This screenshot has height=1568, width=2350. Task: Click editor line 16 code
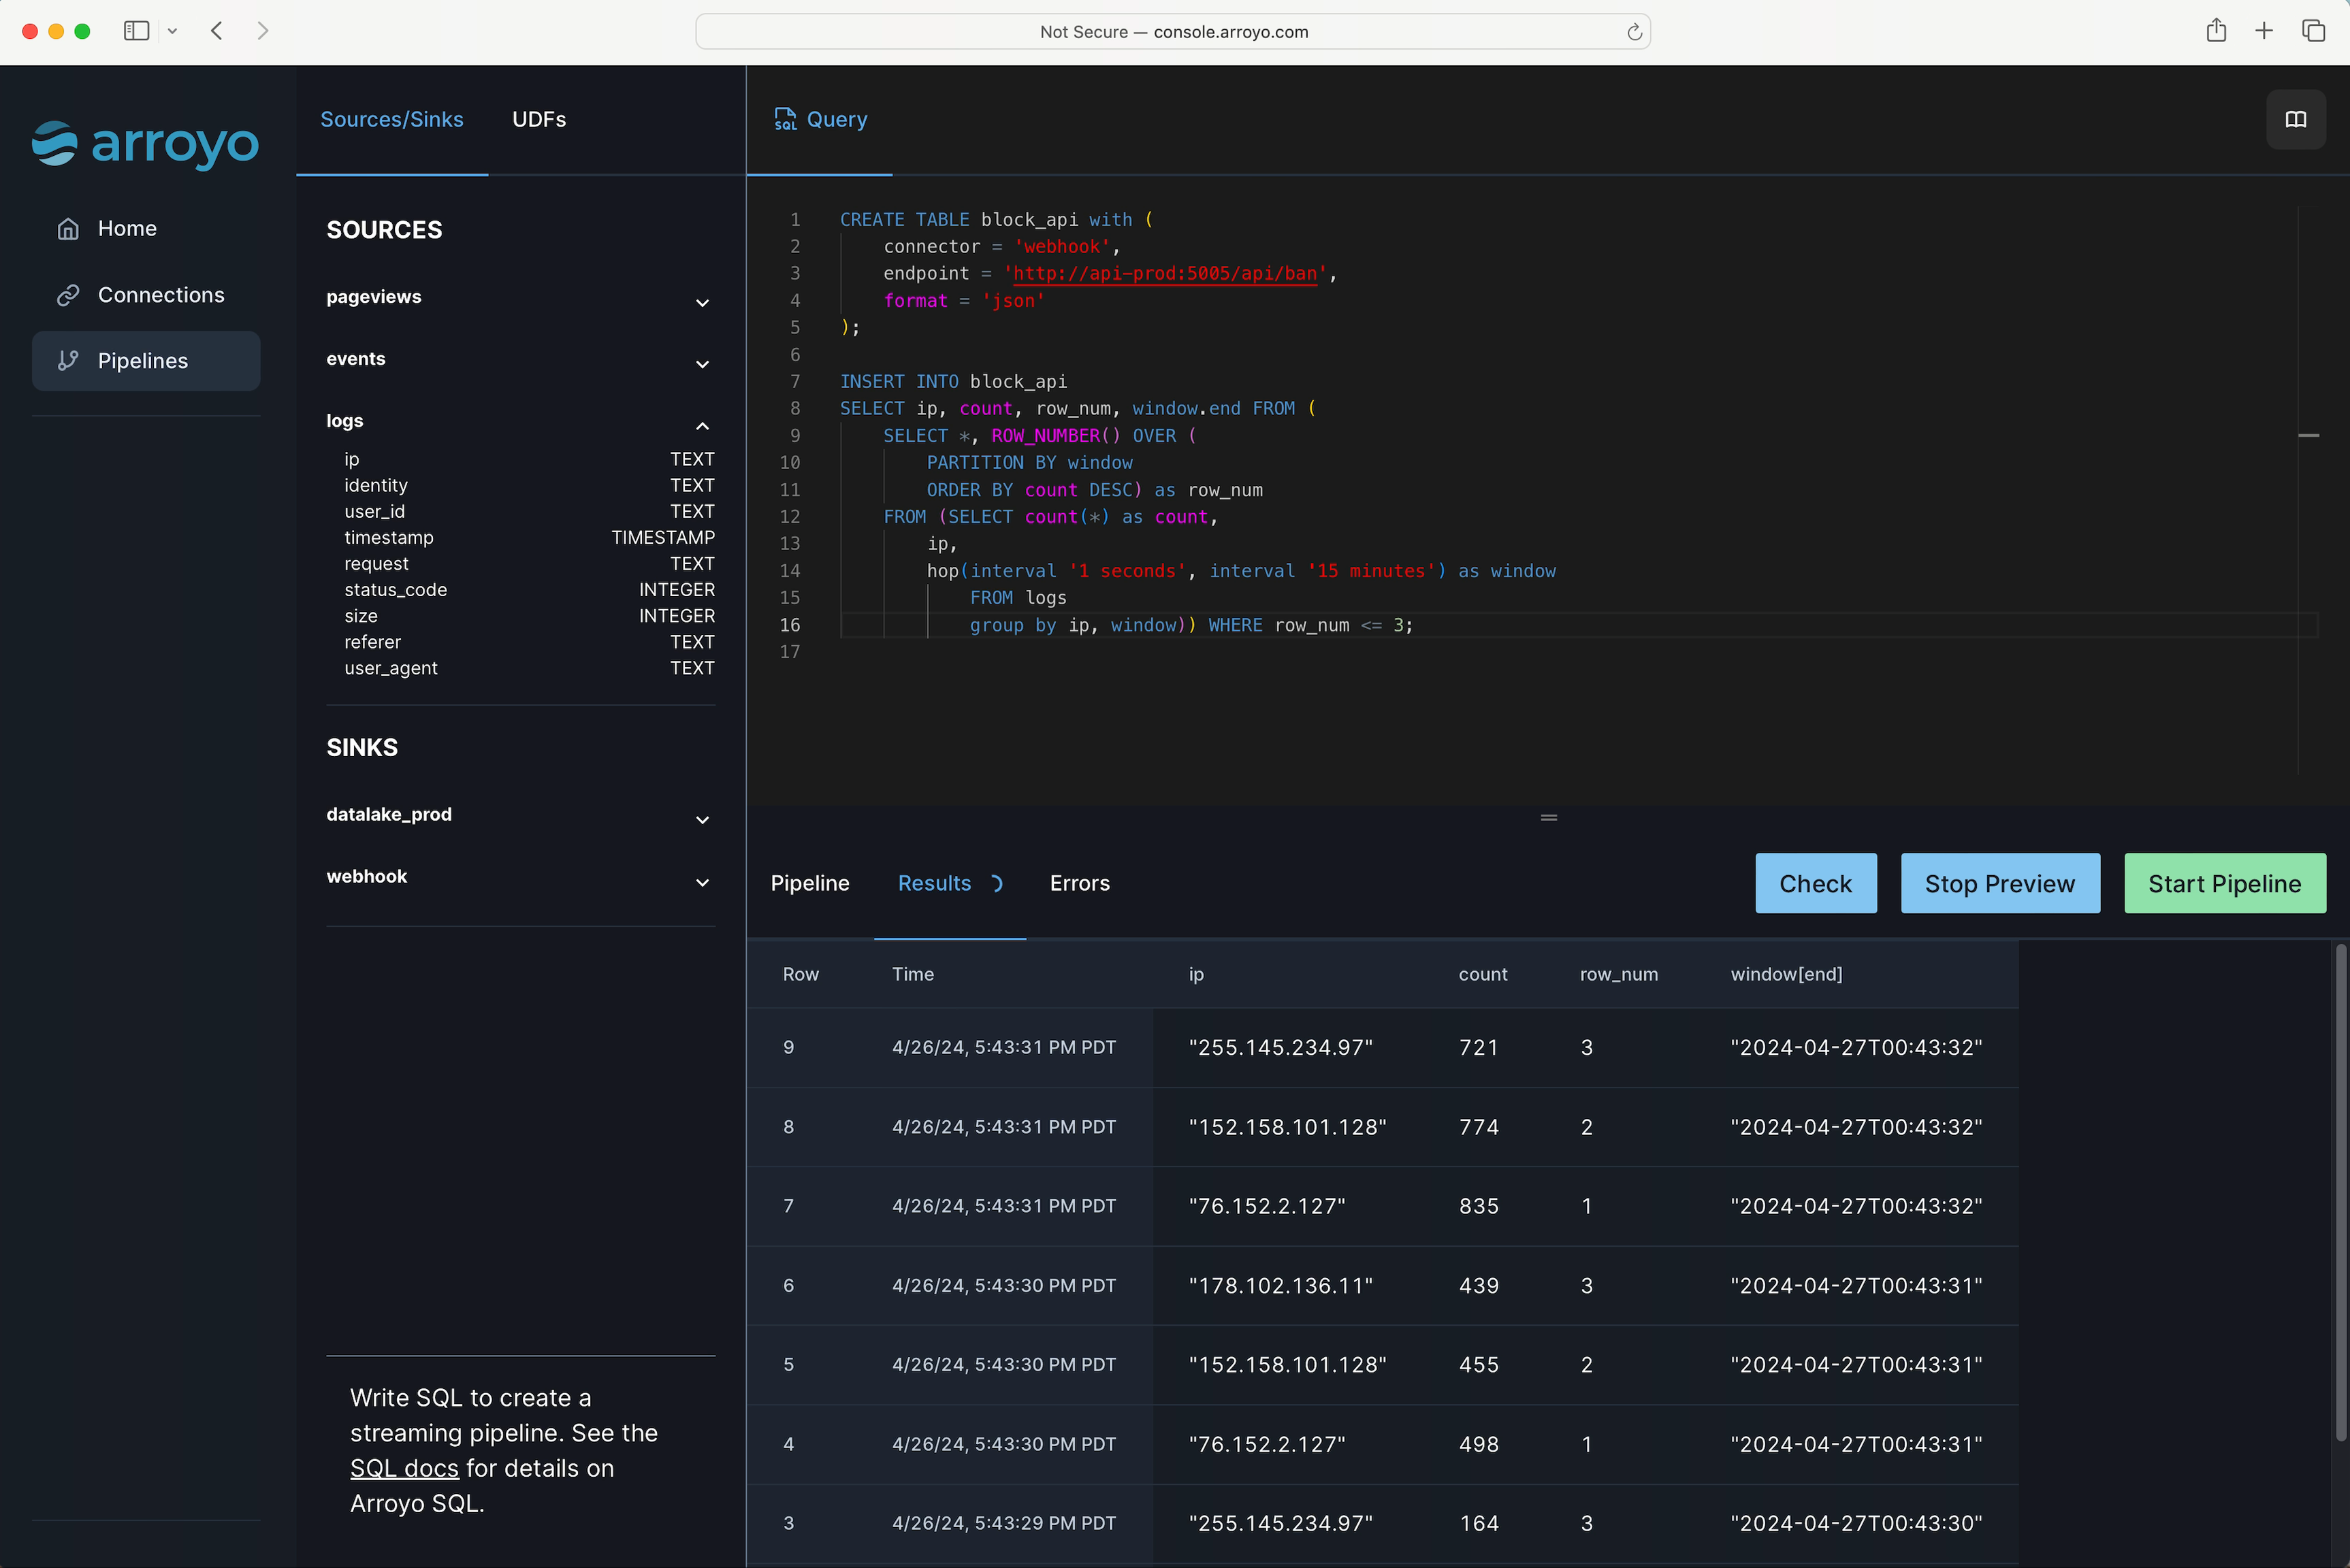(1191, 625)
